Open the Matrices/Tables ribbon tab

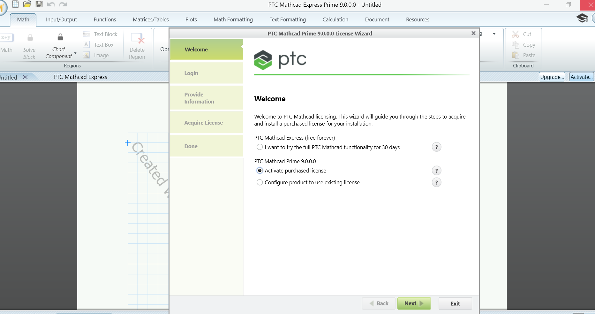coord(150,19)
